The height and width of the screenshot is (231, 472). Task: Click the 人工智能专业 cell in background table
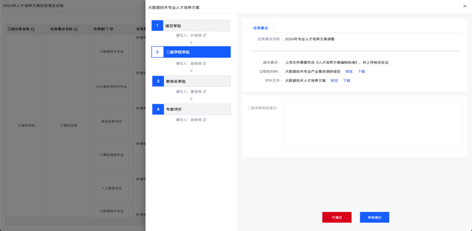pyautogui.click(x=112, y=188)
